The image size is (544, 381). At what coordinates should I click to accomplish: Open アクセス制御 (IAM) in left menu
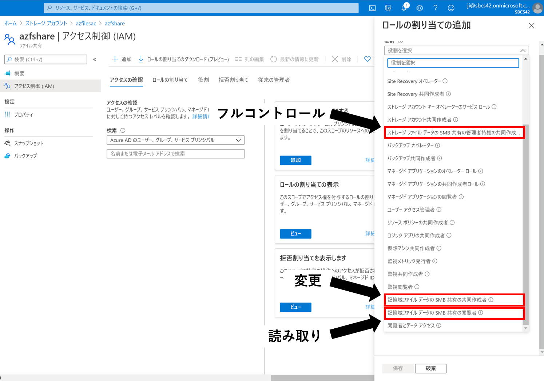tap(50, 86)
